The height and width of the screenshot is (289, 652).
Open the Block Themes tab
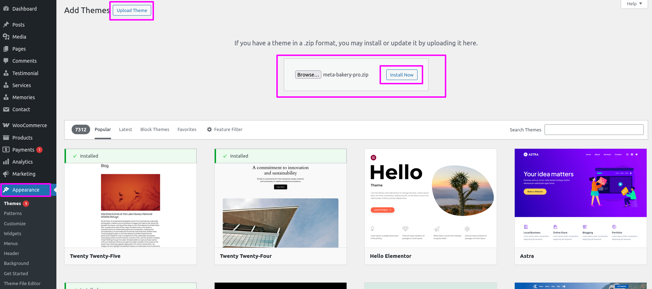pos(155,130)
